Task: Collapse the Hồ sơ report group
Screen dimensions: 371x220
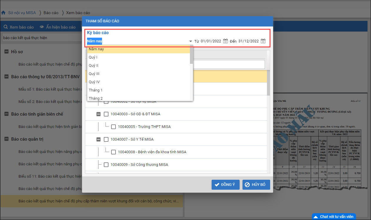Action: 6,52
